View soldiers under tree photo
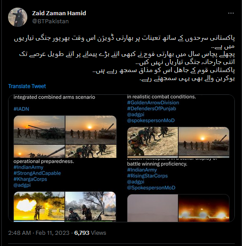Screen dimensions: 242x246 pos(90,206)
